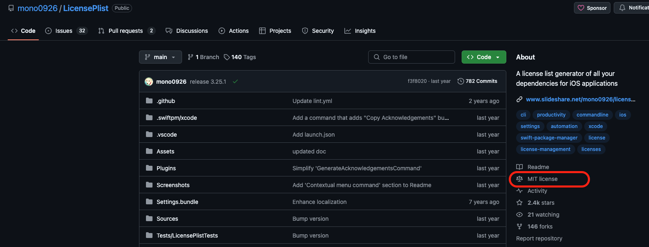Click the cli topic tag
Screen dimensions: 649x247
(x=523, y=115)
